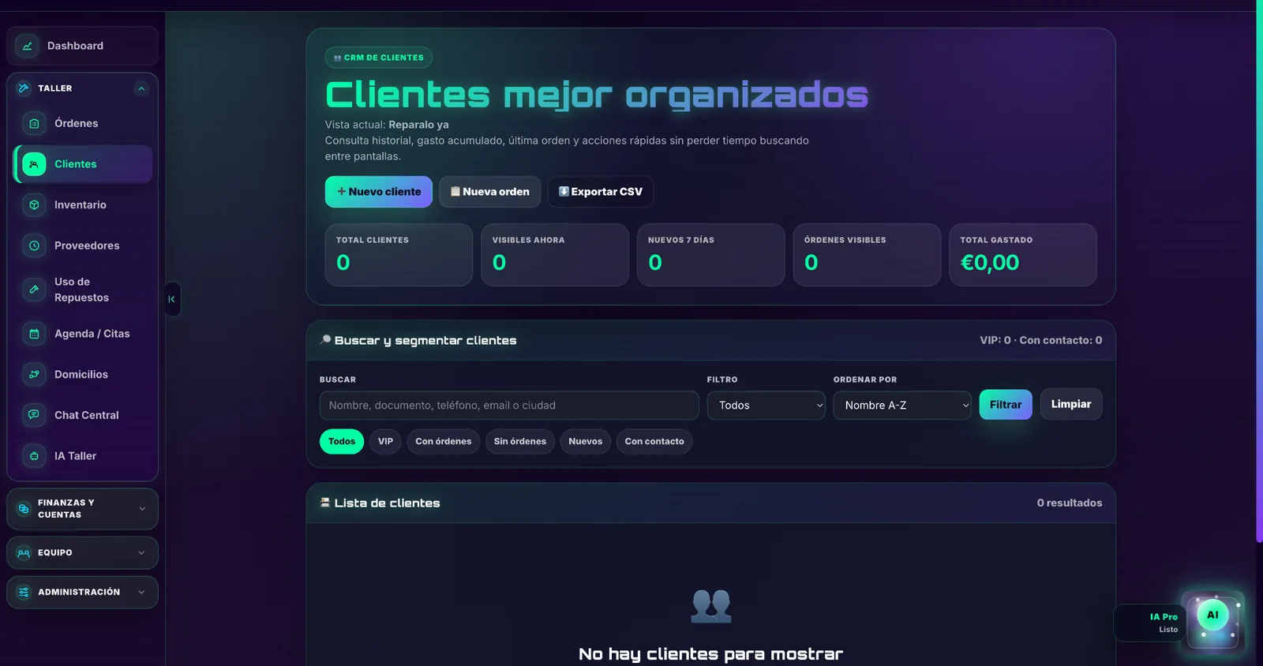Click 'No hay clientes para mostrar' text
Screen dimensions: 1263x666
coord(710,654)
